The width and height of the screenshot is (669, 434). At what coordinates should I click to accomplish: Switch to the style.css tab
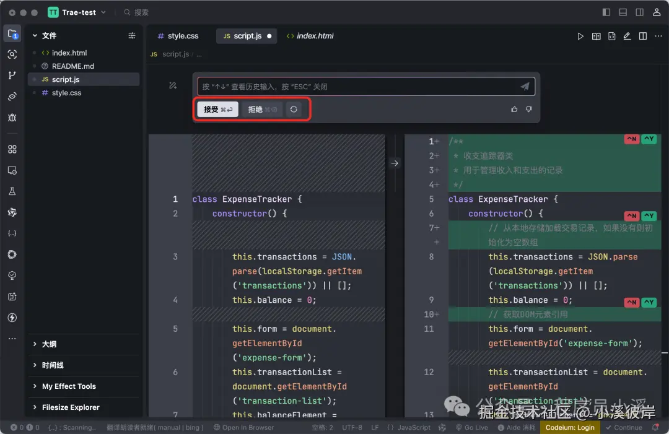click(x=178, y=36)
